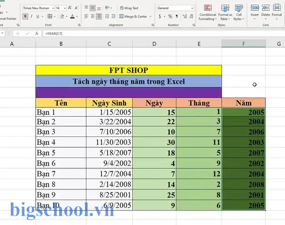Increase font size button
The image size is (285, 225).
(x=70, y=8)
